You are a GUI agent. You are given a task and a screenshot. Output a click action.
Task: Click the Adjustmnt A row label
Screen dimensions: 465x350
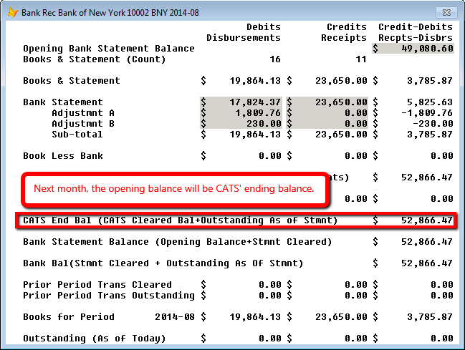[83, 112]
